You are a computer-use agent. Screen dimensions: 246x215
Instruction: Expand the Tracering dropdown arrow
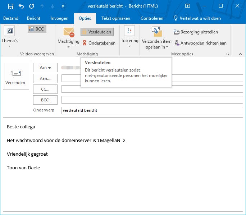[129, 46]
